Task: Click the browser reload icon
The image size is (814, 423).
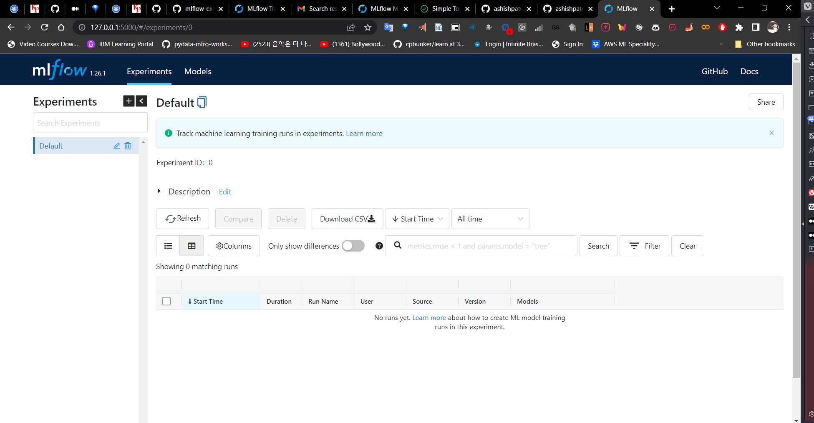Action: click(x=44, y=27)
